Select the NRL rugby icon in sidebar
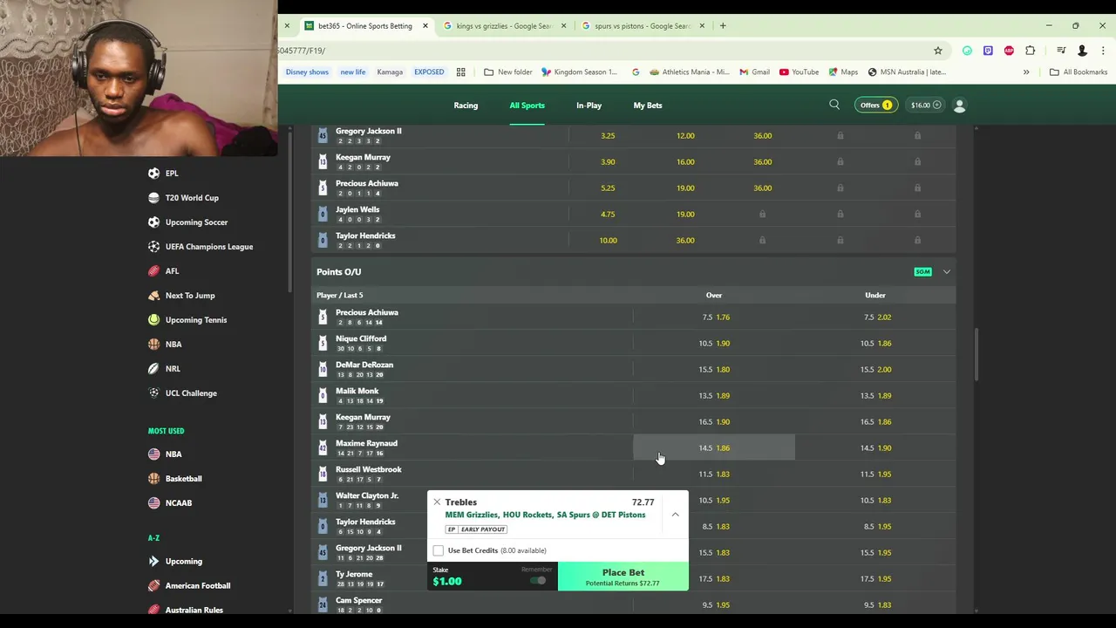 [153, 368]
